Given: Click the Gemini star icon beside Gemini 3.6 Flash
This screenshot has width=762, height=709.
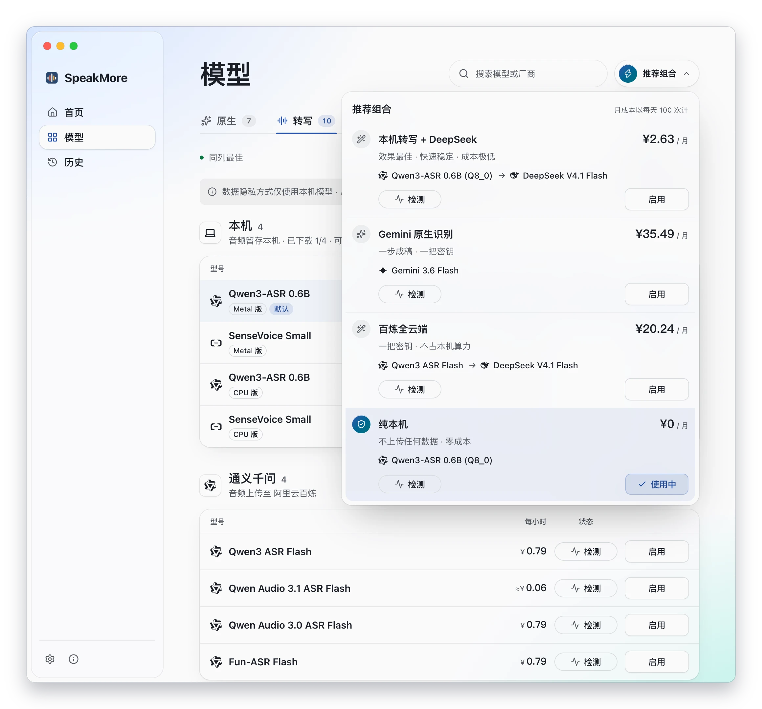Looking at the screenshot, I should (x=383, y=270).
